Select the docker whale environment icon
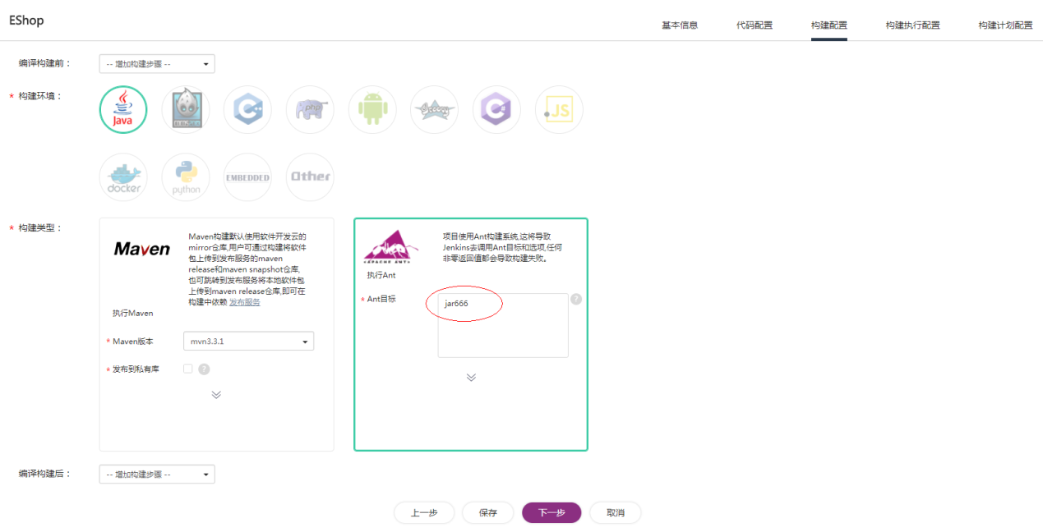The height and width of the screenshot is (532, 1043). [123, 177]
